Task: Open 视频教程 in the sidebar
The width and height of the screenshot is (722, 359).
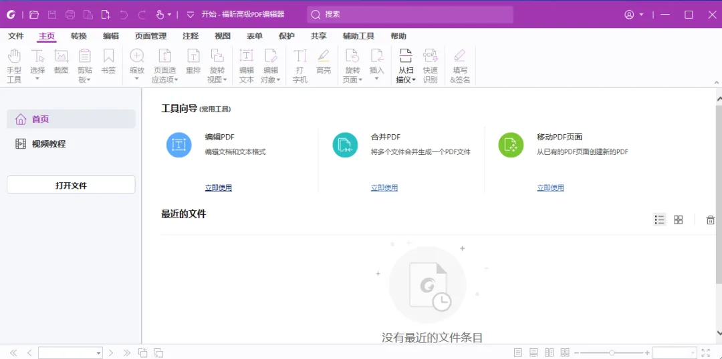Action: [71, 144]
